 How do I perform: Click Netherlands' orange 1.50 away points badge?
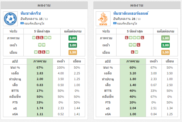tap(165, 52)
